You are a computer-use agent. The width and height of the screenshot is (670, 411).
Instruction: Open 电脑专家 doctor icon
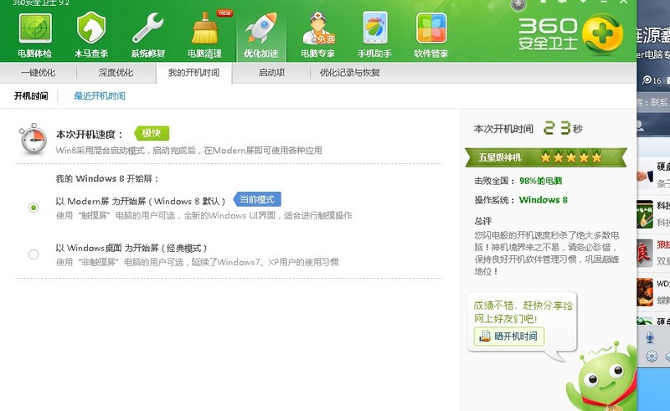coord(318,28)
